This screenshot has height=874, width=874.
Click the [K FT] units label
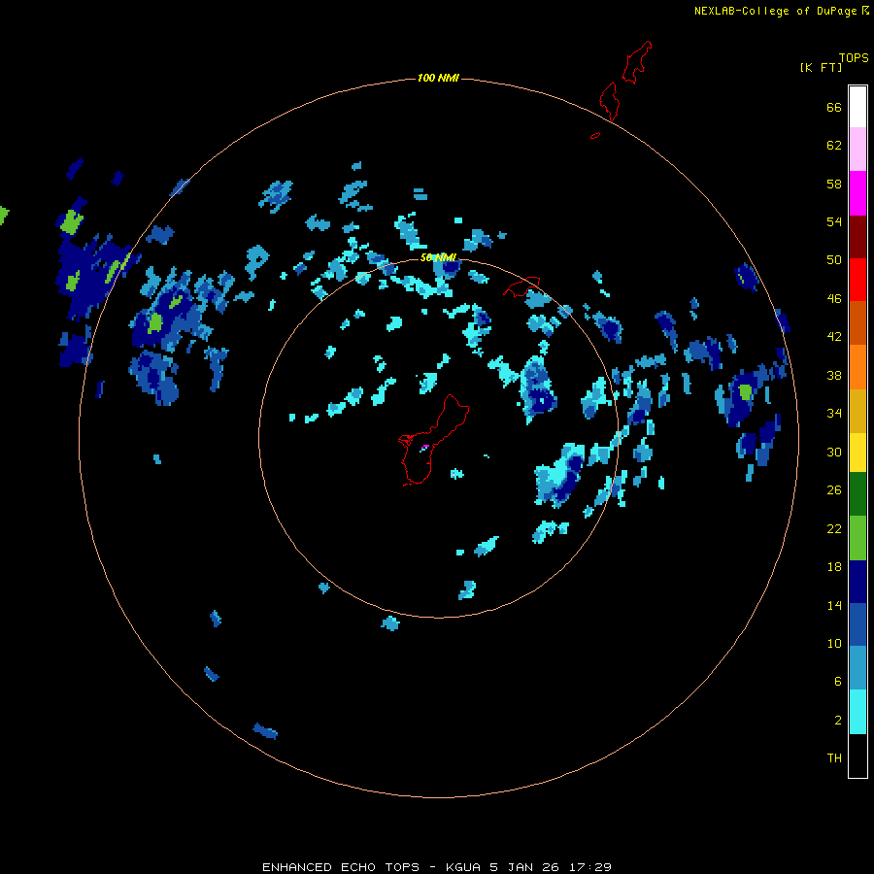coord(821,67)
